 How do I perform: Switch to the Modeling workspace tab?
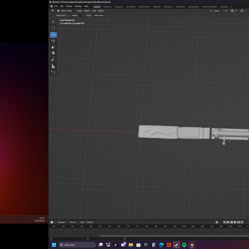pyautogui.click(x=107, y=7)
